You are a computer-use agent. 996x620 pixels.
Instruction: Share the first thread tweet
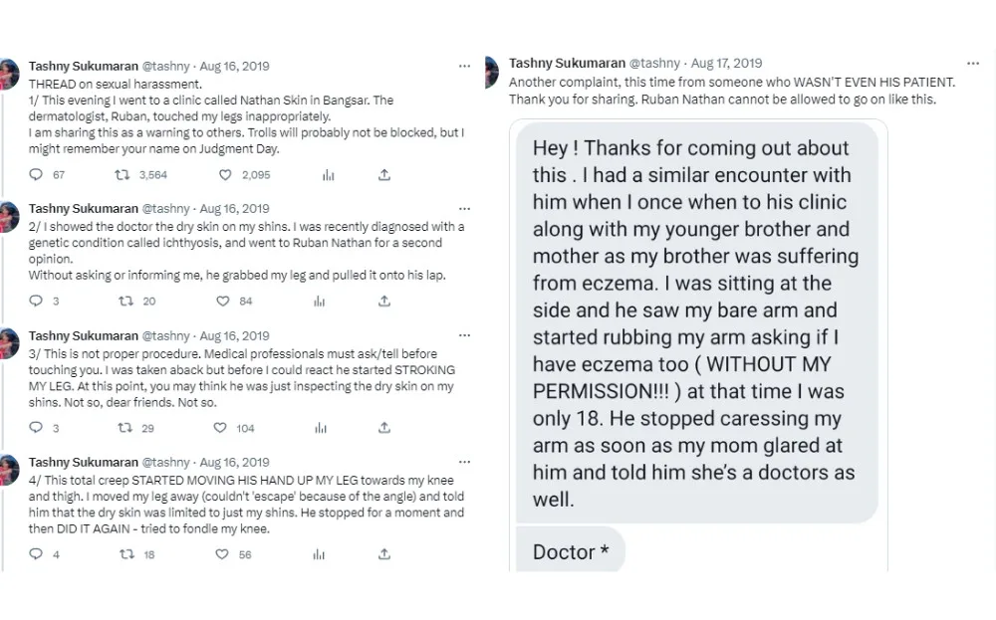click(x=384, y=175)
